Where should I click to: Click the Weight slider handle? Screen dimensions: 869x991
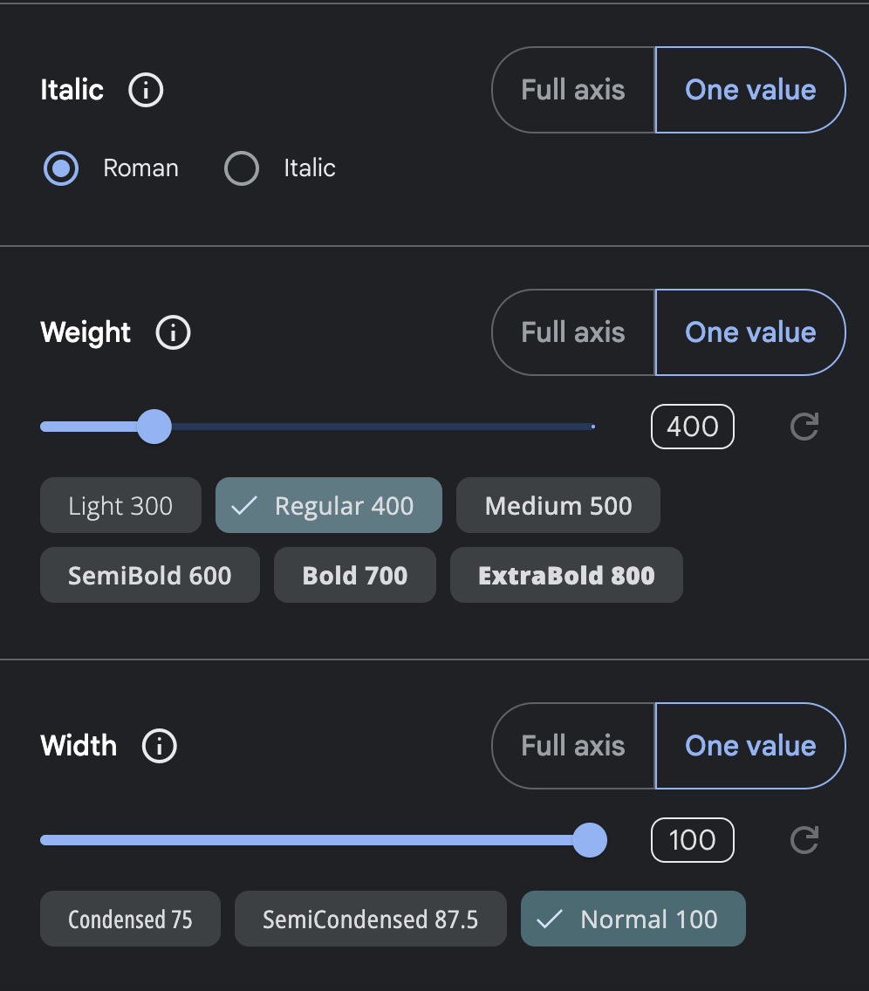[x=154, y=427]
